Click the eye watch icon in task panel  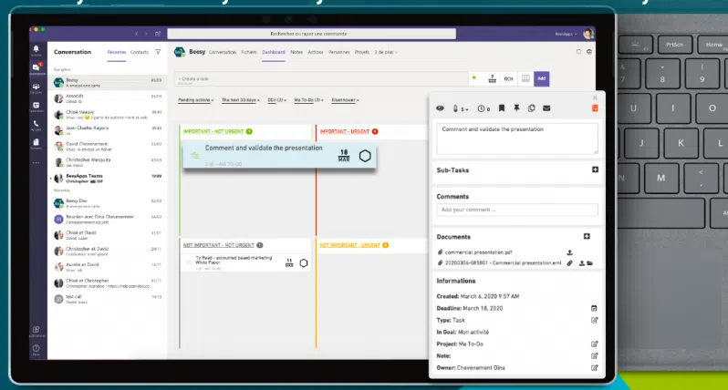[440, 108]
